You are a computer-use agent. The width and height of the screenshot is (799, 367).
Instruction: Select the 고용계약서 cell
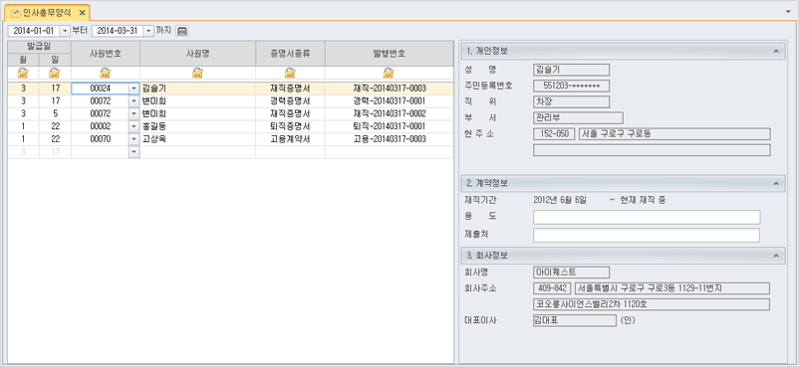point(290,139)
